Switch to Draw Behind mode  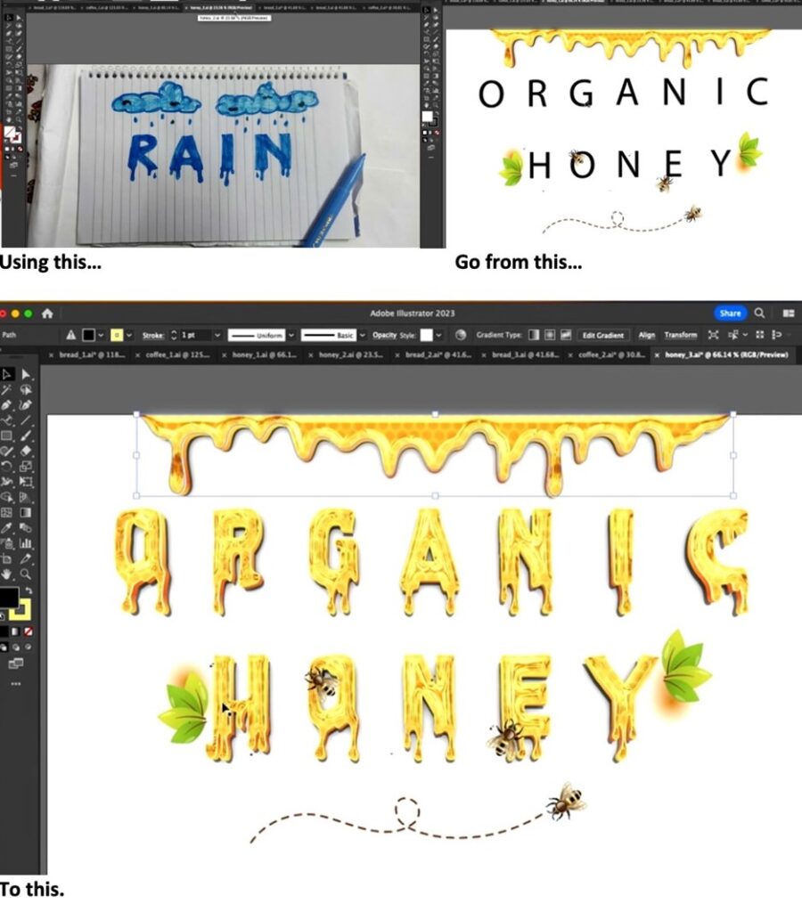(x=16, y=647)
